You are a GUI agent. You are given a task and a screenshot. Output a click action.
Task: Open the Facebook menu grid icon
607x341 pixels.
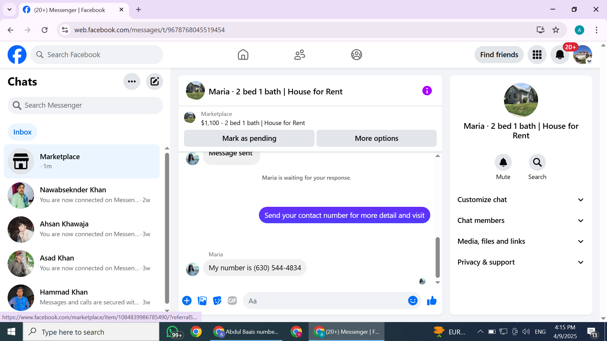click(537, 55)
